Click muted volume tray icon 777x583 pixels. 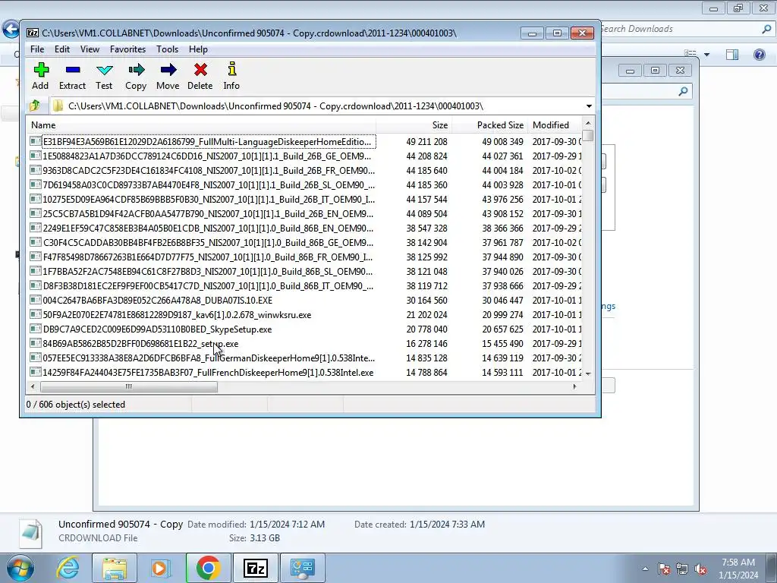[700, 569]
